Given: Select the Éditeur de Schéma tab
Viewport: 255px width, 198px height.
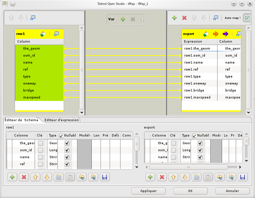Looking at the screenshot, I should pos(21,120).
